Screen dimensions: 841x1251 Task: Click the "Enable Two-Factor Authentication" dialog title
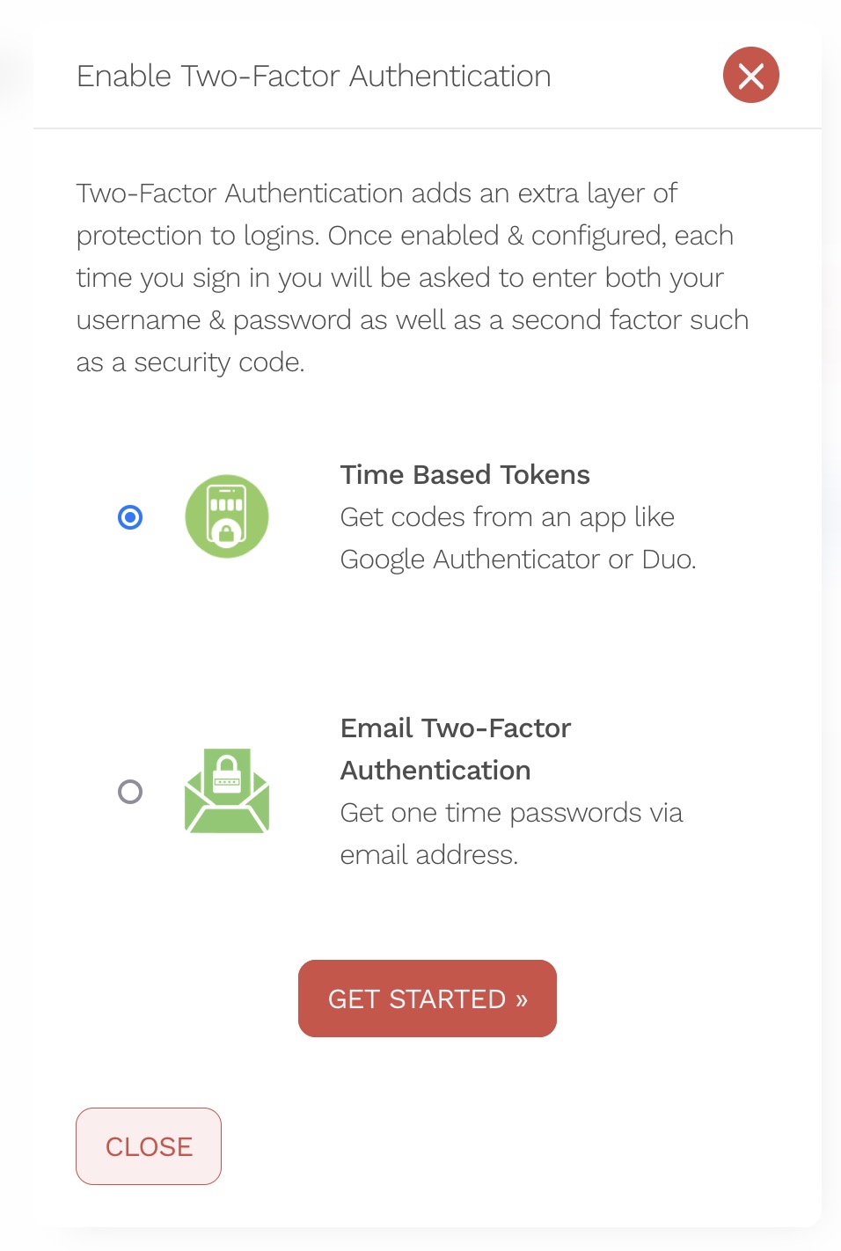pos(313,77)
